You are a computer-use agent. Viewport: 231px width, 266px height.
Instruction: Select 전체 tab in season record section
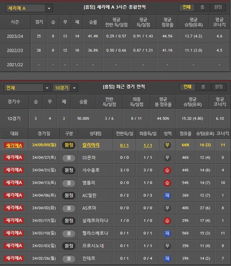point(187,7)
